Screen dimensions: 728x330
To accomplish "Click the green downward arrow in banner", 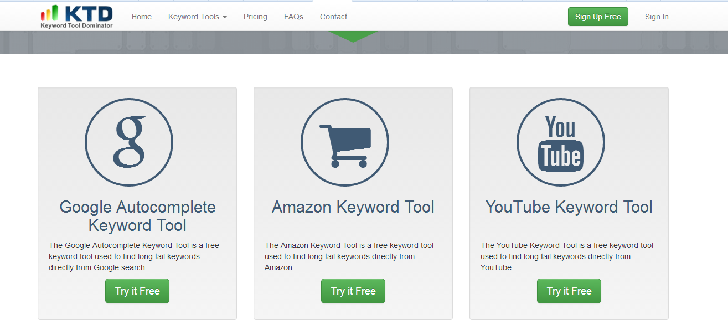I will click(353, 37).
